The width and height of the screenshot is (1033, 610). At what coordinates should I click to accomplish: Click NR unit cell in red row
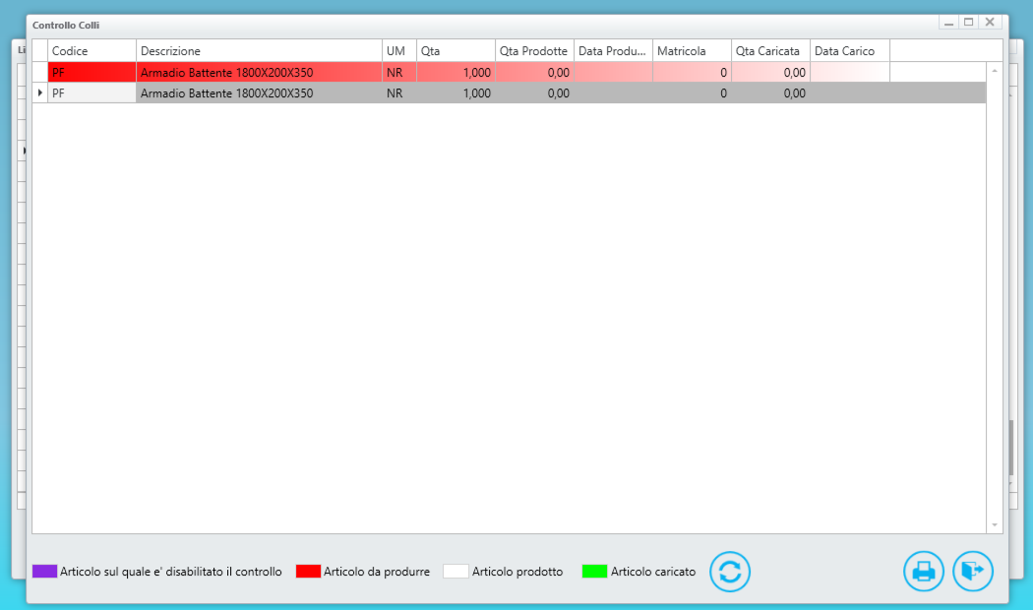click(x=399, y=73)
